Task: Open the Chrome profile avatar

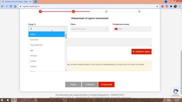Action: coord(175,6)
